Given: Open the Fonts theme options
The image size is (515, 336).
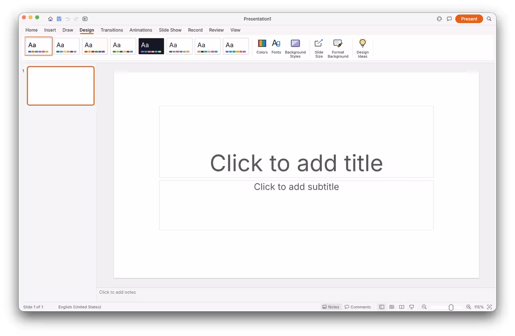Looking at the screenshot, I should tap(276, 47).
